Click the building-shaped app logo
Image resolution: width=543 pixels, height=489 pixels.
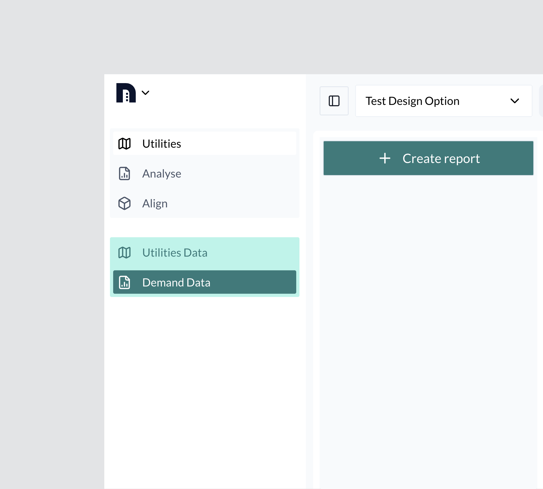click(126, 93)
